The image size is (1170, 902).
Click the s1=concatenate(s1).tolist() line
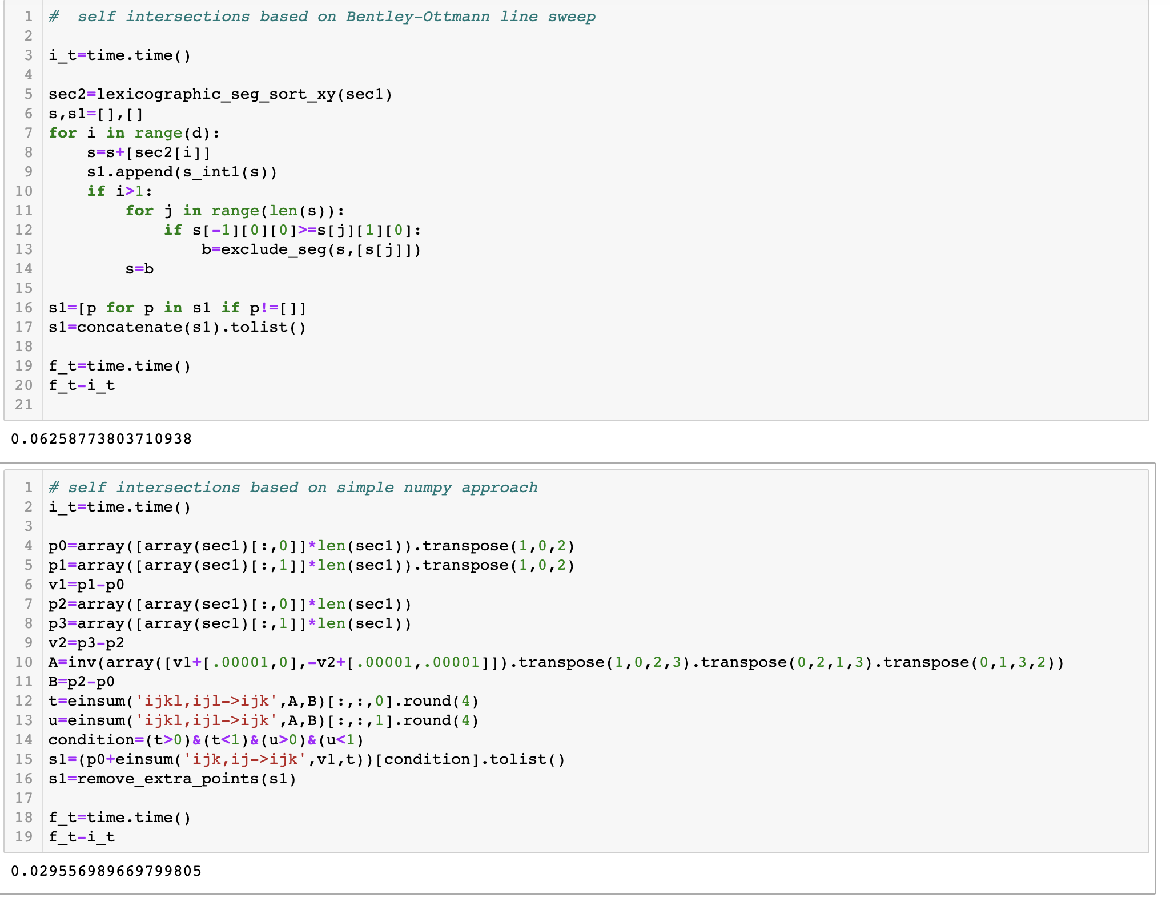[x=177, y=327]
